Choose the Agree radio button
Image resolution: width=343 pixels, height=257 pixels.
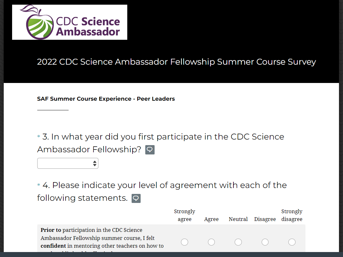point(211,242)
